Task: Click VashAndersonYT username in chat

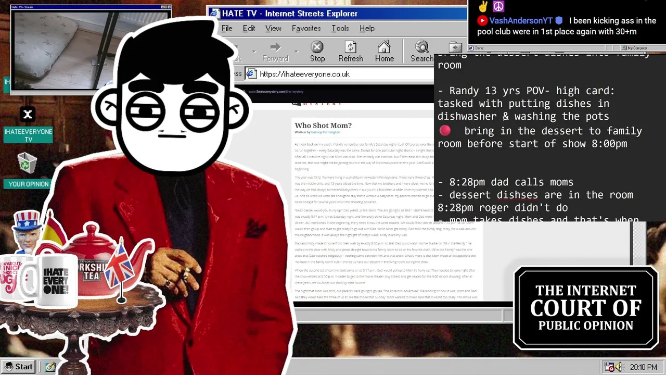Action: [521, 20]
